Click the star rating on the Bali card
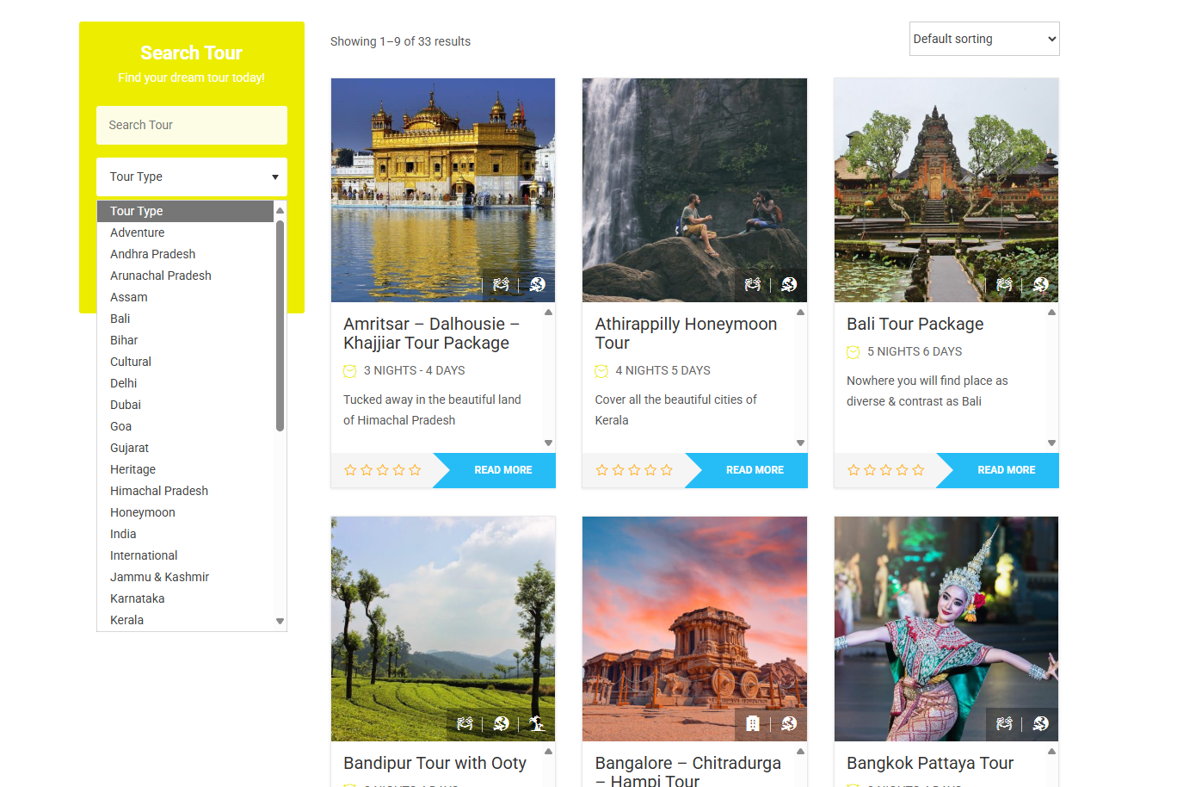This screenshot has width=1177, height=787. coord(885,470)
